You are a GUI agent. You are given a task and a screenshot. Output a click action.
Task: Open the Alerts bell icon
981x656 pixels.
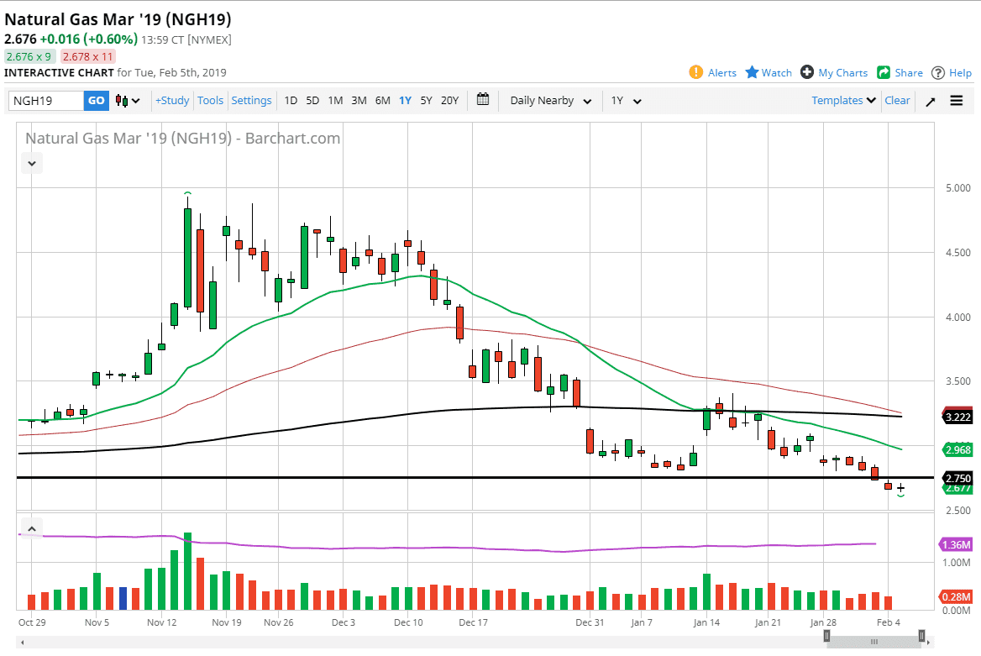695,72
